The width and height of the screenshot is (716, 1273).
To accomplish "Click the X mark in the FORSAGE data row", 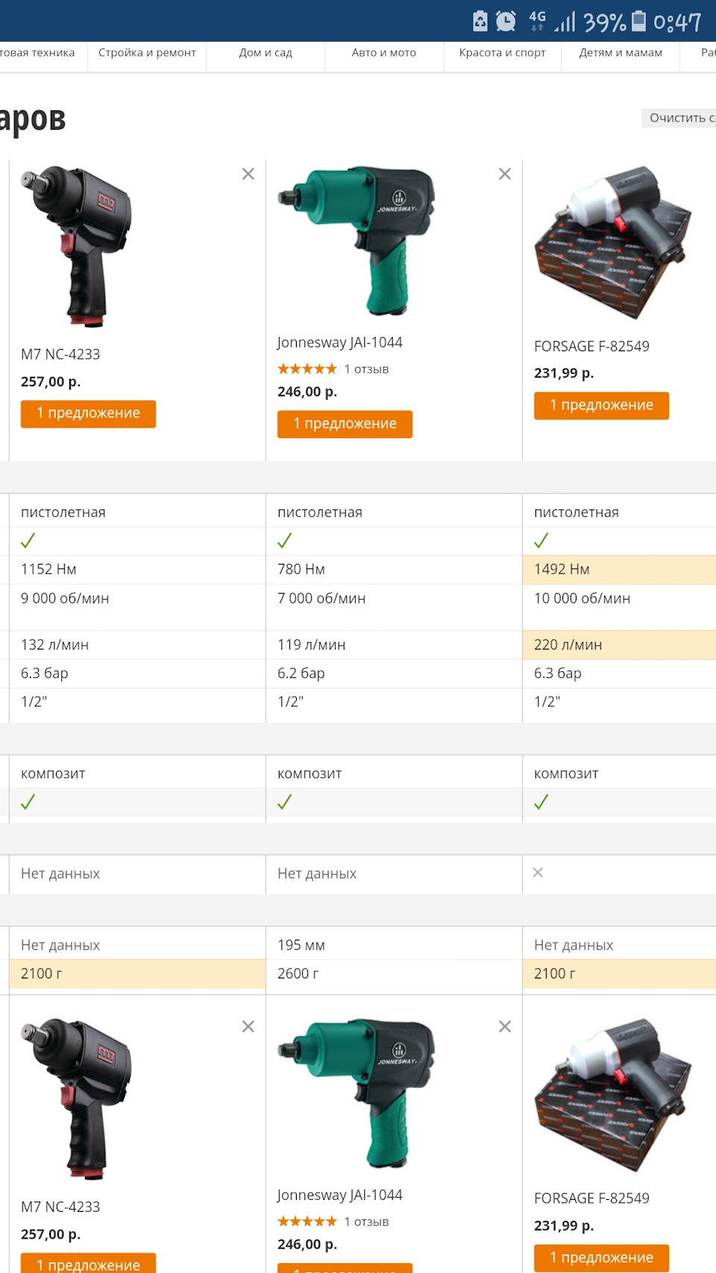I will click(538, 871).
